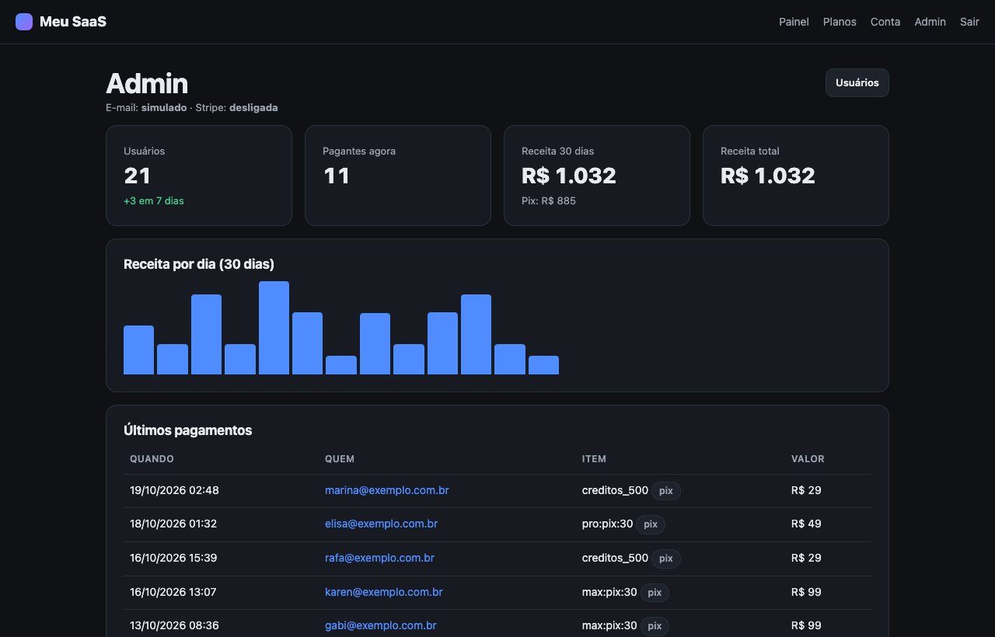The height and width of the screenshot is (637, 995).
Task: Select the Usuários stat card showing 21
Action: pyautogui.click(x=199, y=176)
